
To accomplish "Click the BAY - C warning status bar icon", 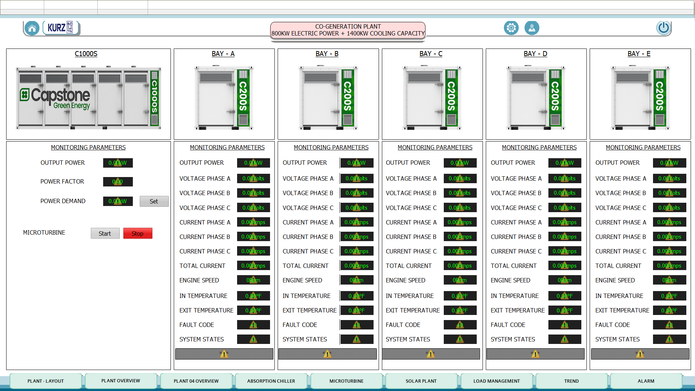I will [x=431, y=354].
